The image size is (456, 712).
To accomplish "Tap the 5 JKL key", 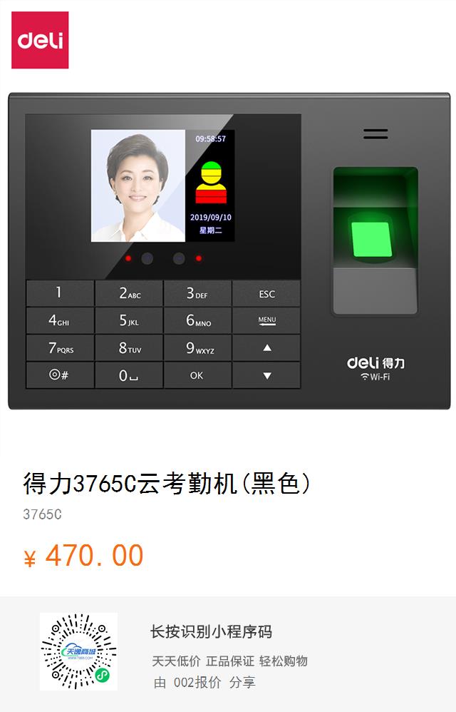I will point(129,320).
